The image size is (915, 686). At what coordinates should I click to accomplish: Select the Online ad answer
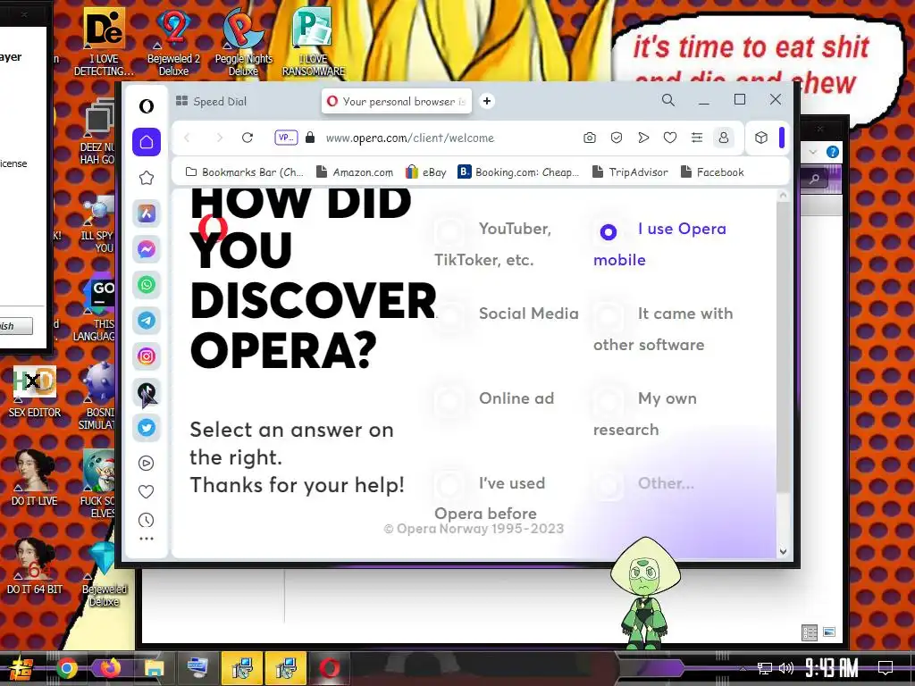click(494, 399)
